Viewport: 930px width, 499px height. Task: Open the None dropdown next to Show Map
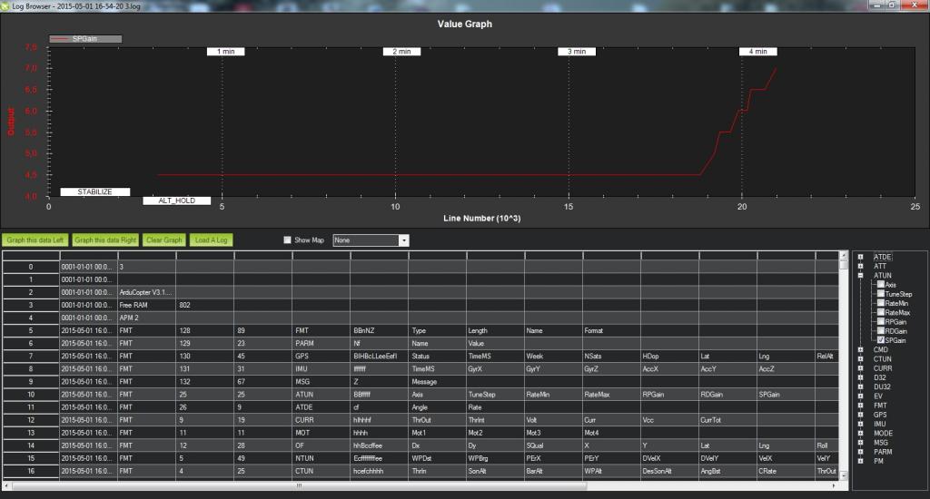404,240
